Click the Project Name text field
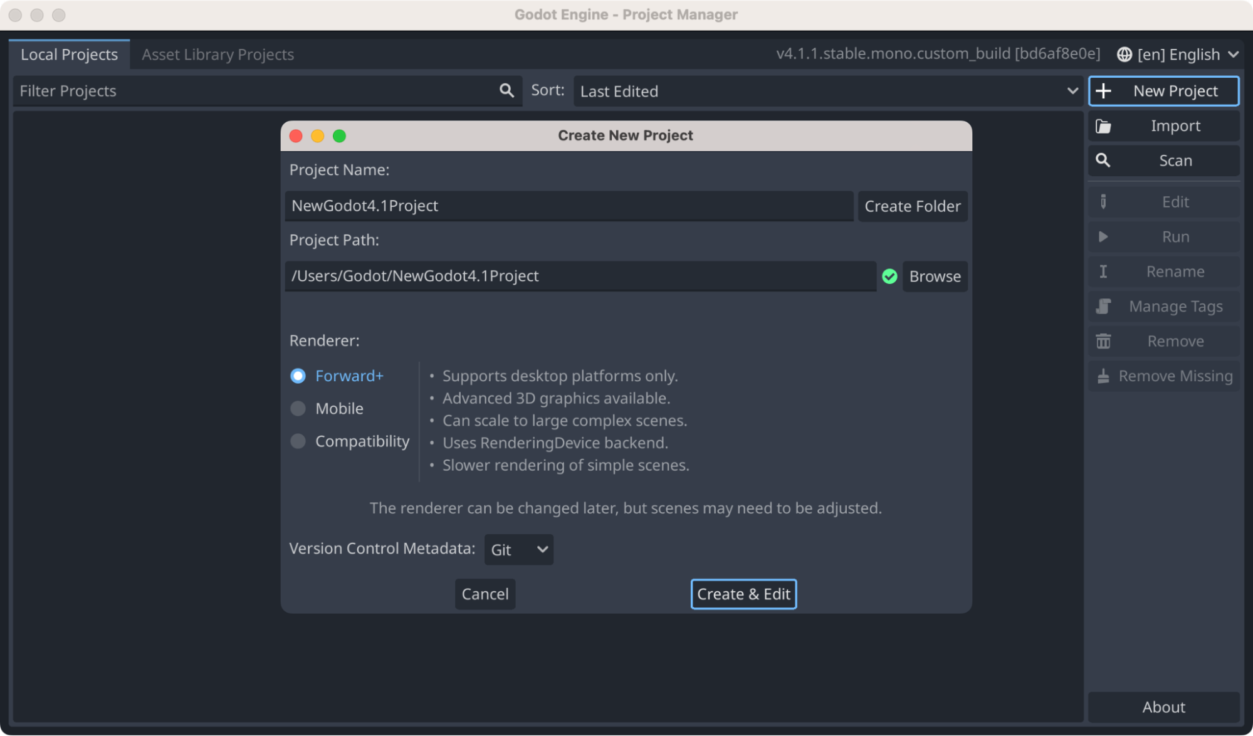 point(569,206)
